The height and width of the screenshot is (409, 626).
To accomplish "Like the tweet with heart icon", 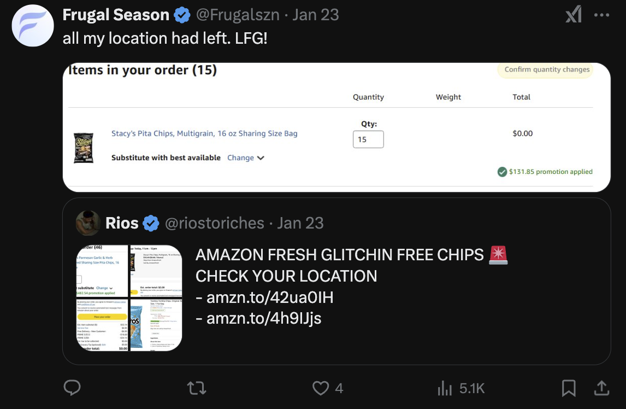I will tap(321, 388).
